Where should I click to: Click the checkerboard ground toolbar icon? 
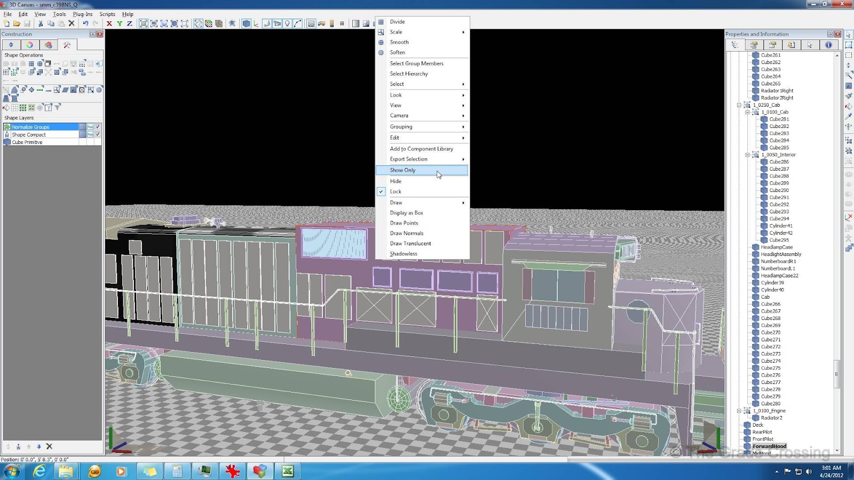(x=311, y=23)
